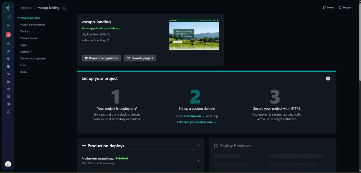
Task: Select Project overview in sidebar
Action: pyautogui.click(x=30, y=18)
